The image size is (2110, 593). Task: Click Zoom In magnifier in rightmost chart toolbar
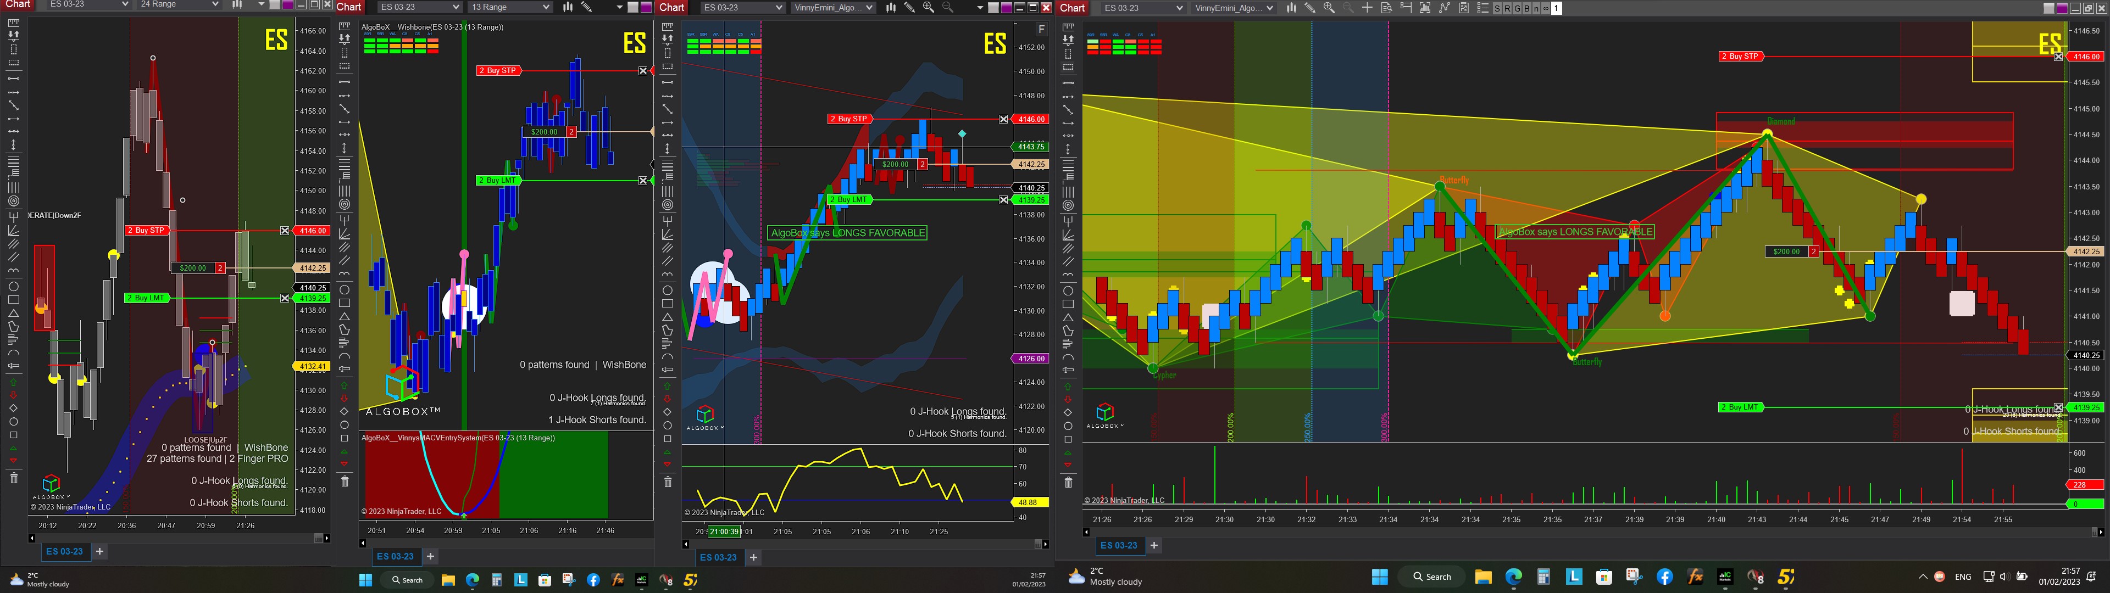1329,8
